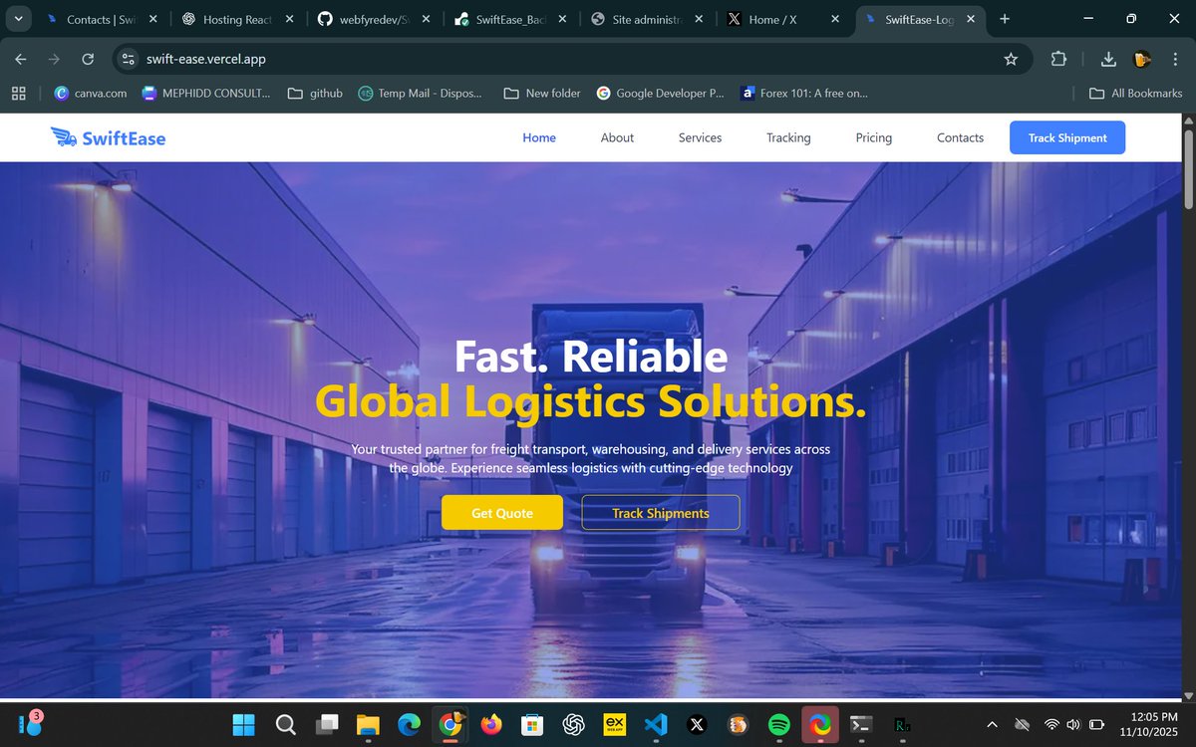This screenshot has height=747, width=1196.
Task: Click the Get Quote button
Action: point(501,512)
